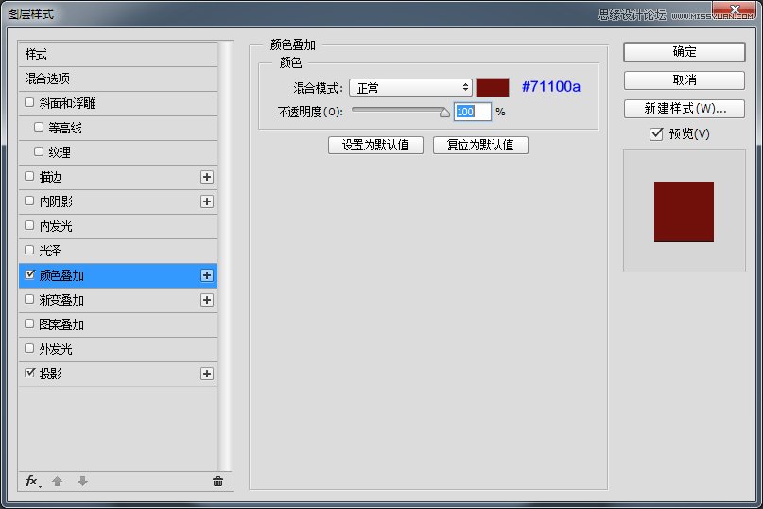Enable the 内阴影 checkbox
The height and width of the screenshot is (509, 763).
pos(29,201)
